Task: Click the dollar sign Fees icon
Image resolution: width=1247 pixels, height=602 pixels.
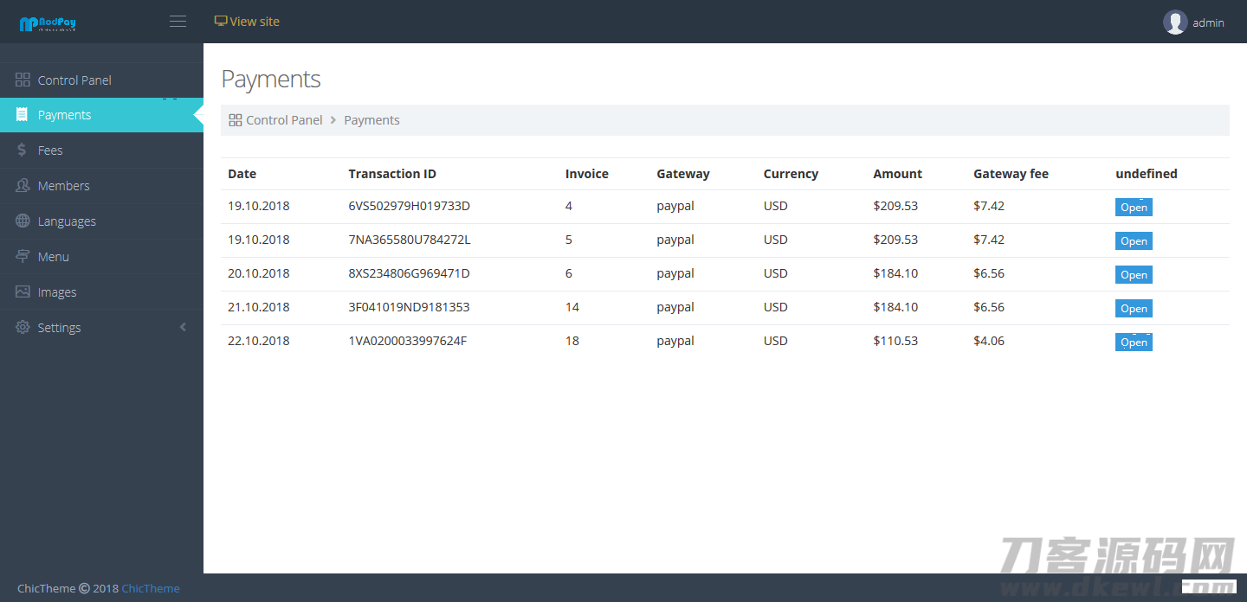Action: (x=23, y=150)
